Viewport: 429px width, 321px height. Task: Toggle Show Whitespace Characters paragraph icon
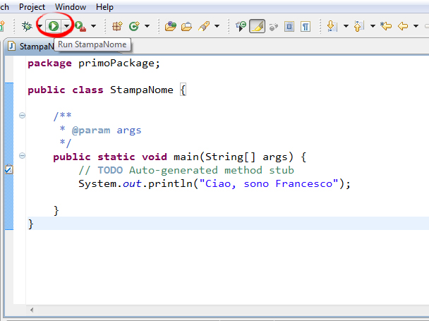(306, 26)
